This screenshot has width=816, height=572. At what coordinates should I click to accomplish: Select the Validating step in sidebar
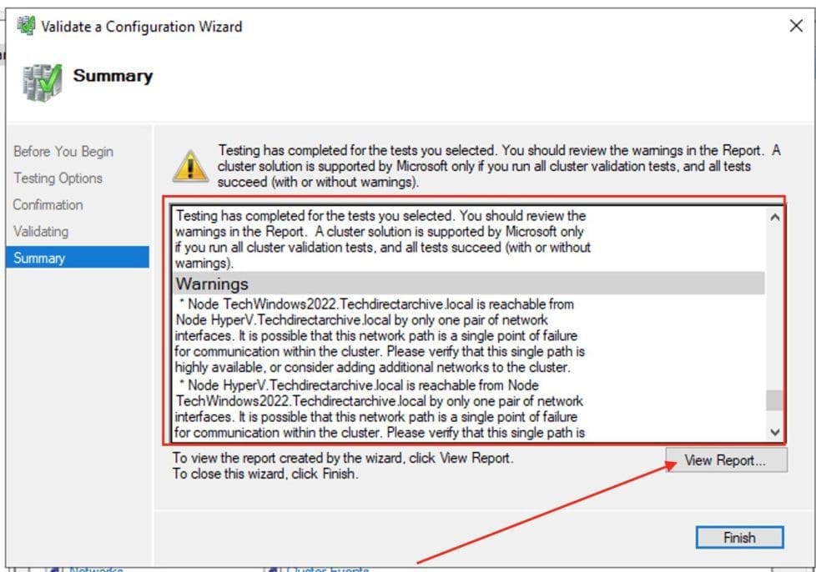pyautogui.click(x=41, y=232)
